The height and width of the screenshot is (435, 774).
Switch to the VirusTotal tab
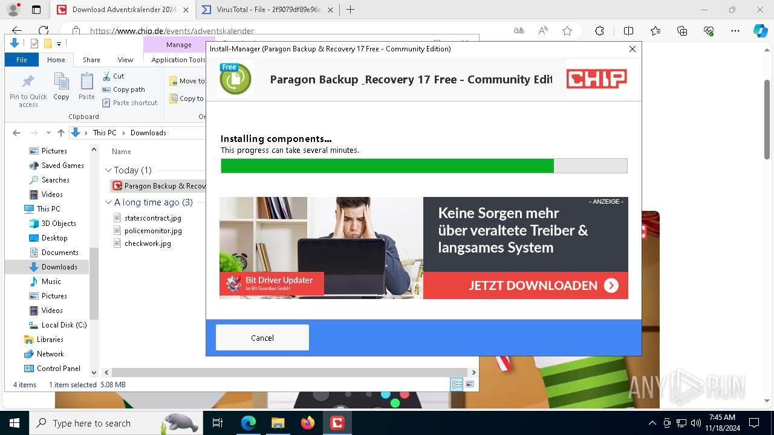point(268,10)
